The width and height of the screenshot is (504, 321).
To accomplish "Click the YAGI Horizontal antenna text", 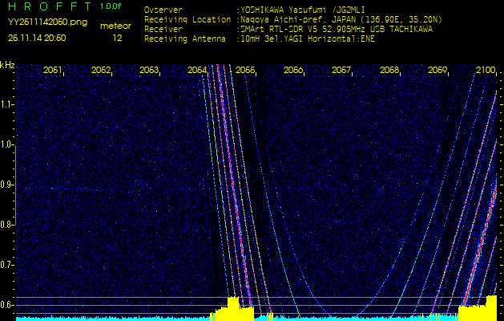I will point(317,38).
